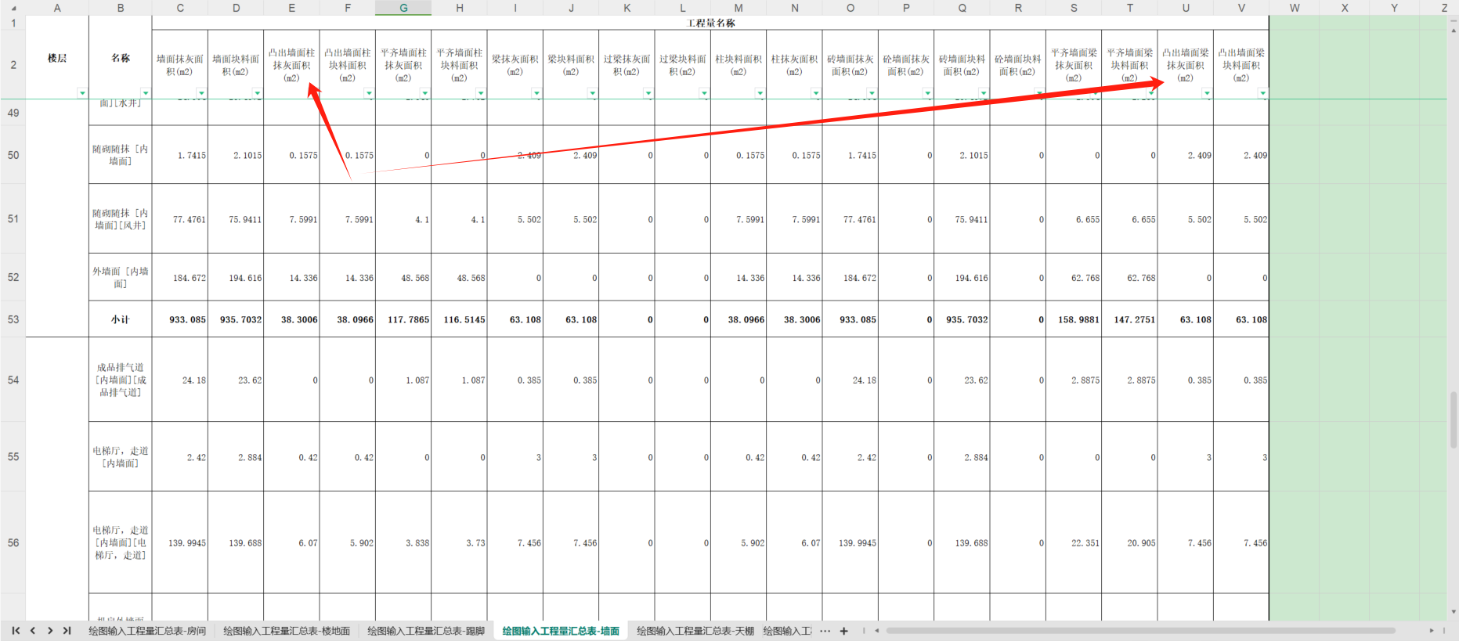This screenshot has height=641, width=1459.
Task: Select column A header
Action: pyautogui.click(x=57, y=8)
